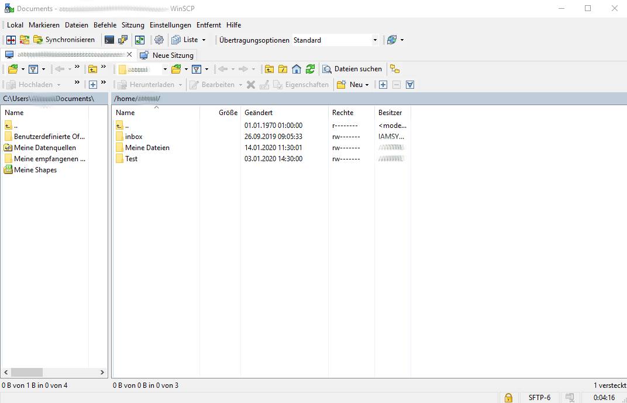Click the Synchronisieren toolbar button

(x=64, y=40)
